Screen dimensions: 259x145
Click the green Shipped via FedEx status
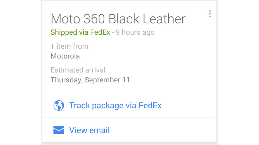point(80,32)
